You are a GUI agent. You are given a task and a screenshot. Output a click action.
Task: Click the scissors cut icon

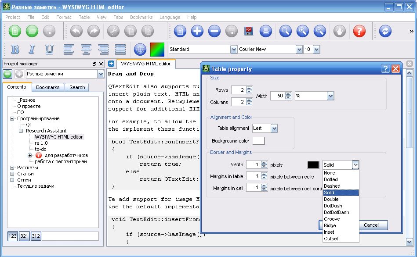tap(113, 31)
